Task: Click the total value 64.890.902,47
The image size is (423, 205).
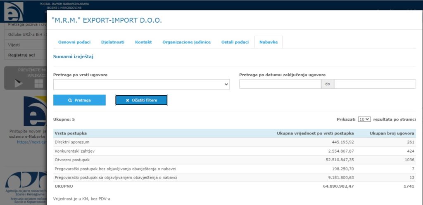Action: 338,186
